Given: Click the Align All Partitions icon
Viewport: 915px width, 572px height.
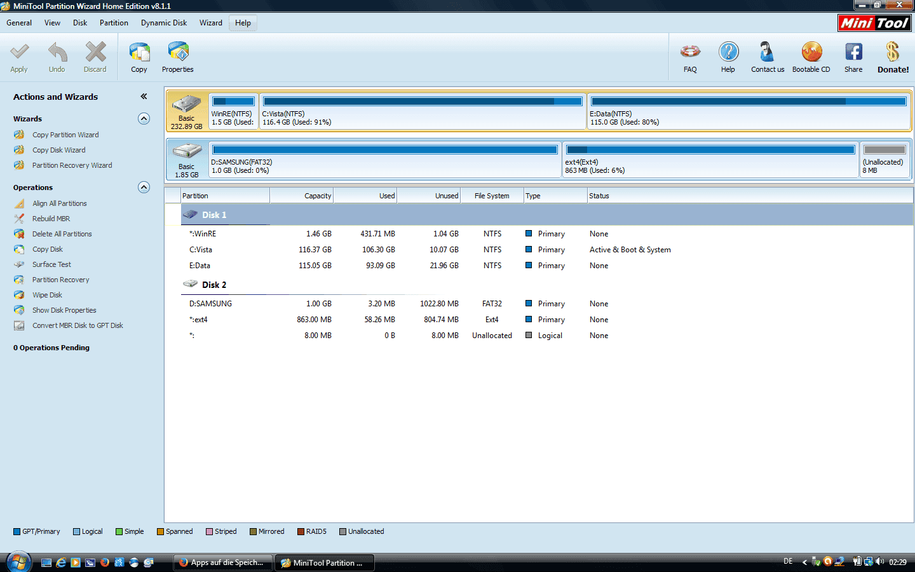Looking at the screenshot, I should [x=19, y=203].
